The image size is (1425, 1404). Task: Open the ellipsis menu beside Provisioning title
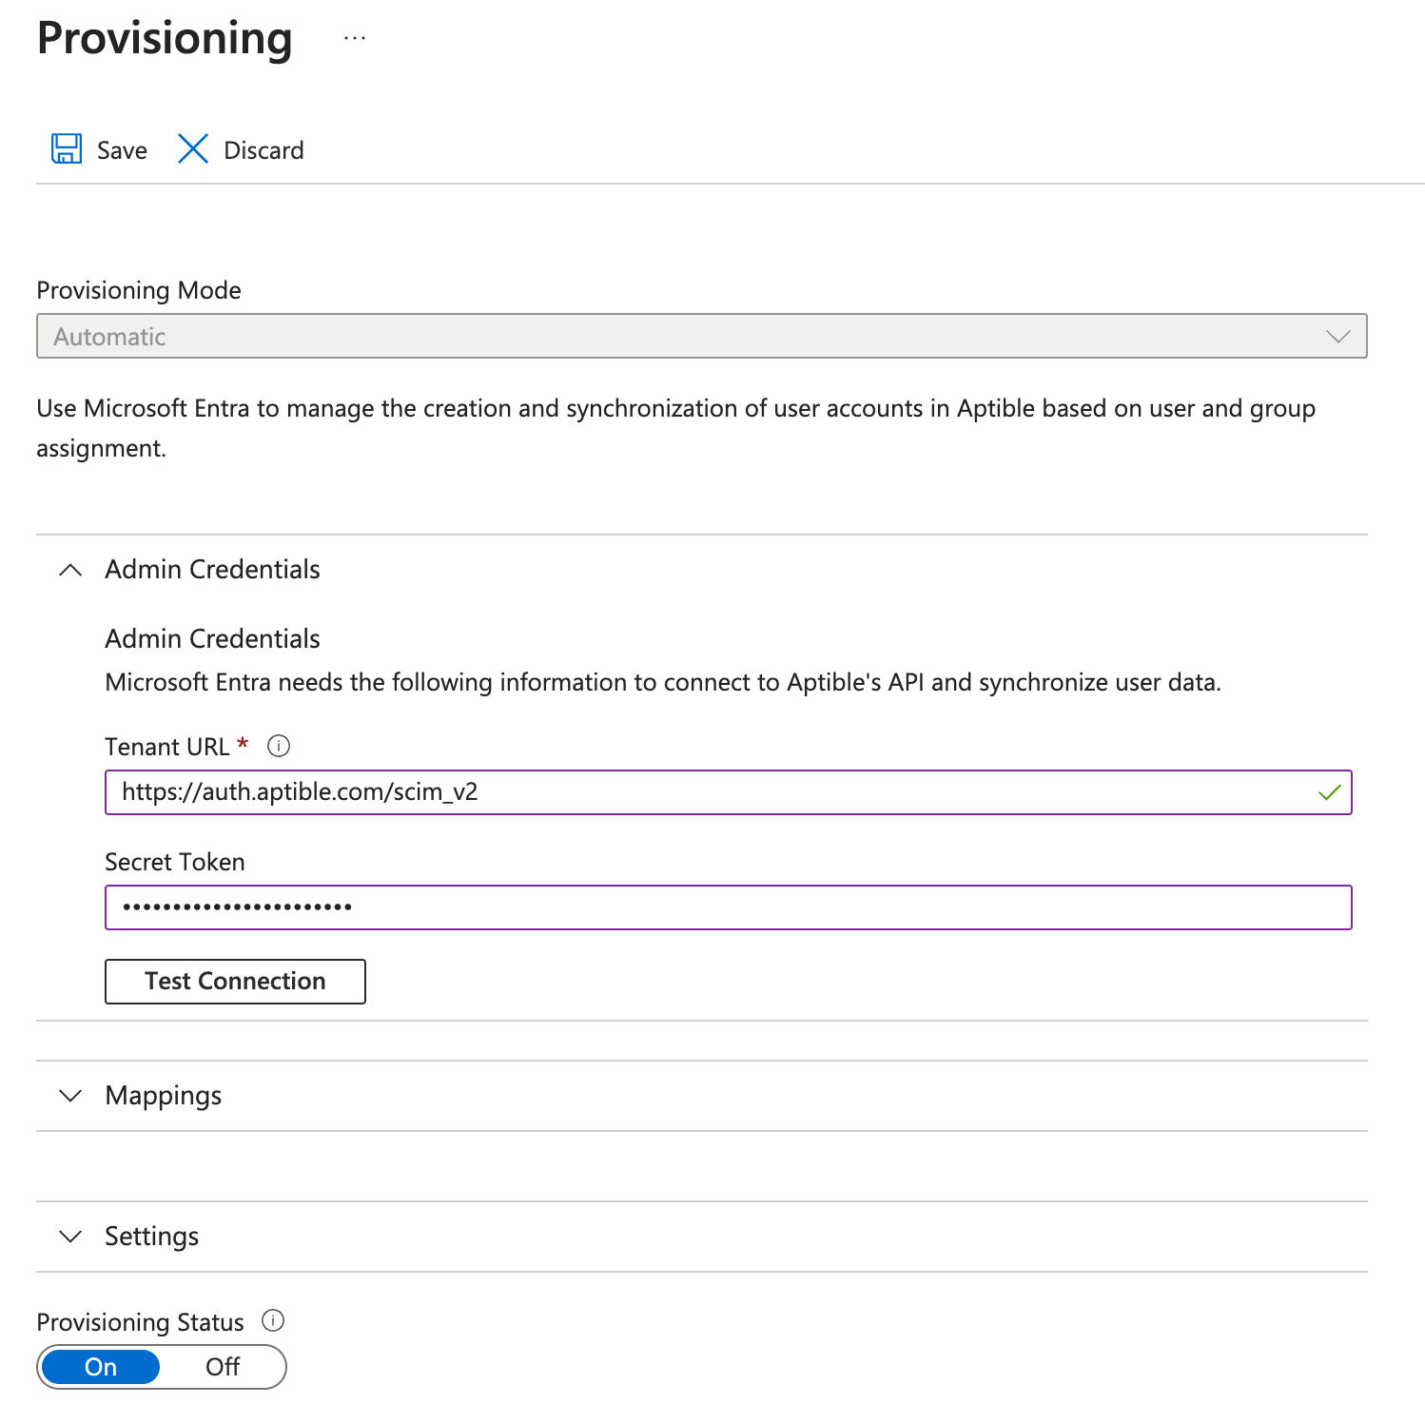(x=355, y=39)
